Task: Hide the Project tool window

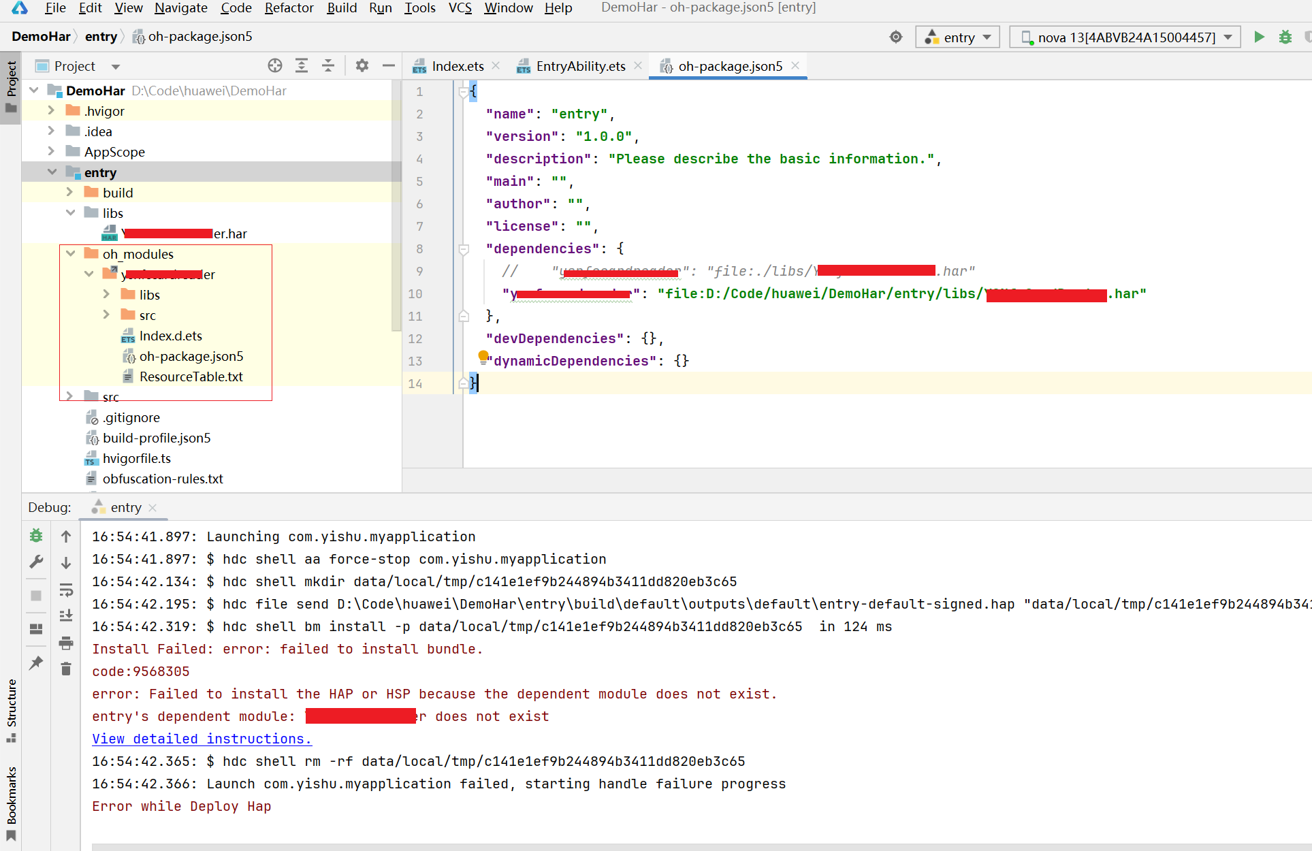Action: 389,65
